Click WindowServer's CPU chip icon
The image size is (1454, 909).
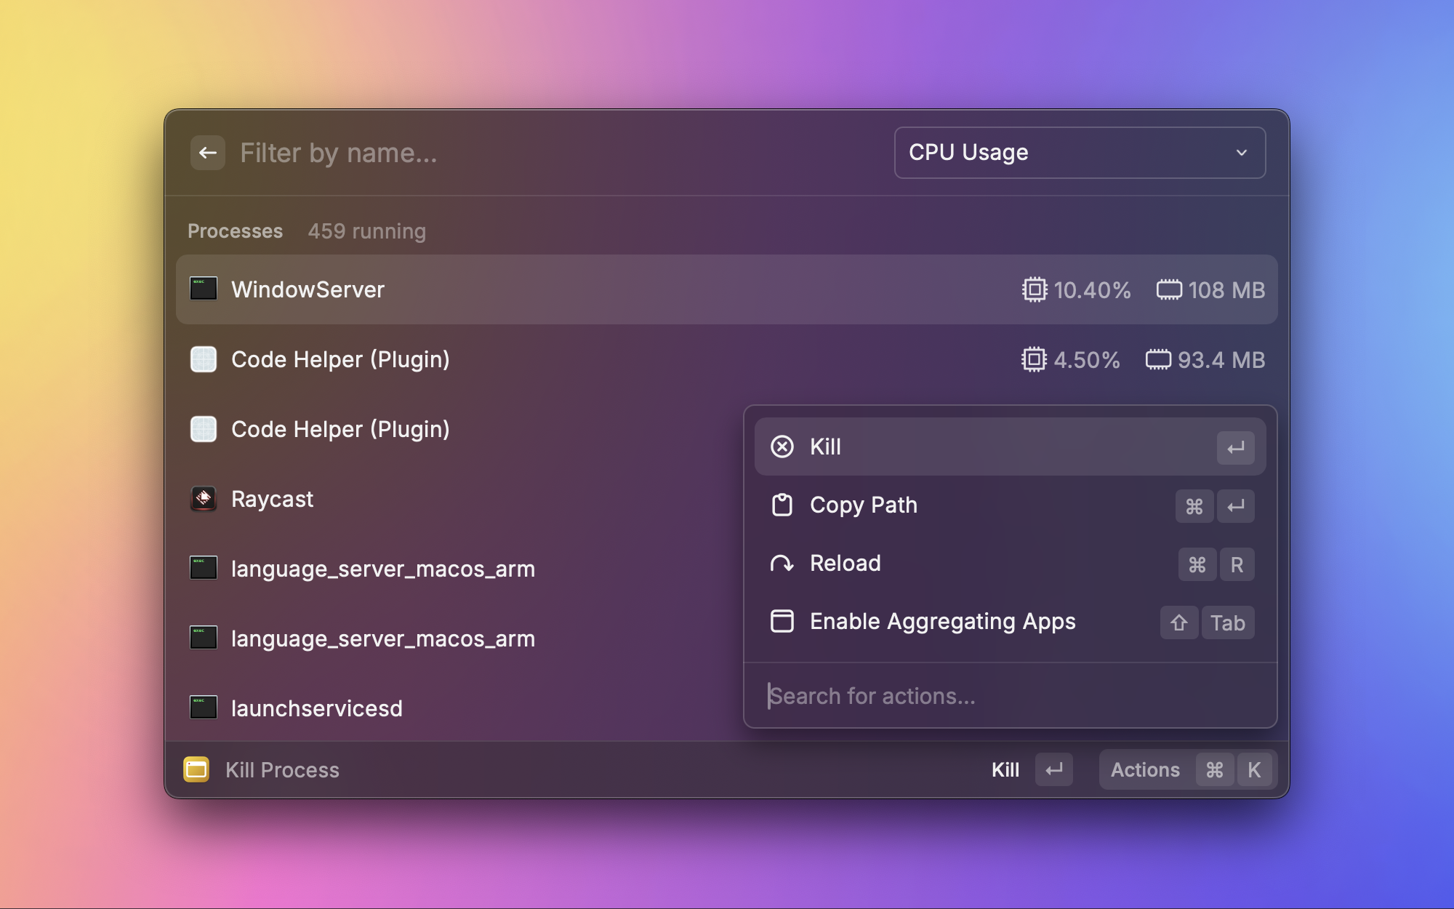point(1034,289)
